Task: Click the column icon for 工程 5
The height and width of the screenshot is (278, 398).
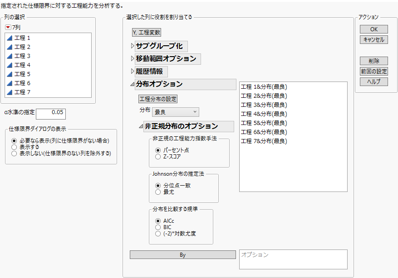Action: [x=10, y=74]
